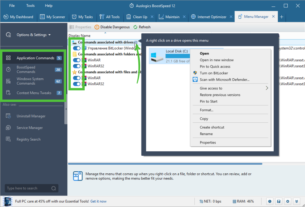The height and width of the screenshot is (207, 305).
Task: Click the star icon beside Commands associated with files
Action: [74, 72]
